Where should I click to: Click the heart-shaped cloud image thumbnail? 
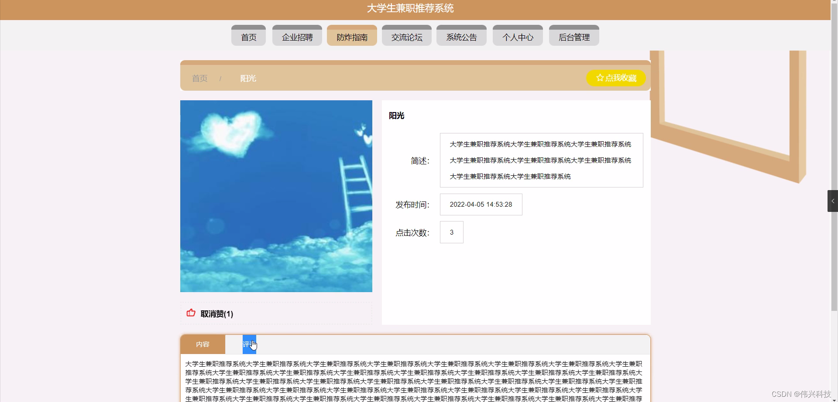(276, 195)
